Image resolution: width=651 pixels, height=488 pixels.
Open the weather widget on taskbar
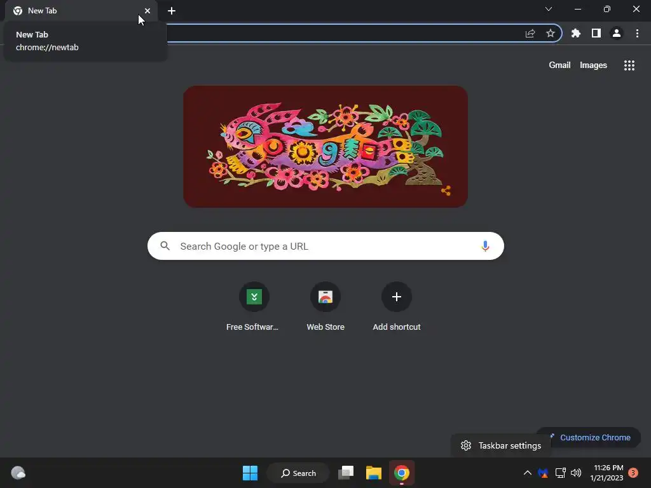(18, 473)
